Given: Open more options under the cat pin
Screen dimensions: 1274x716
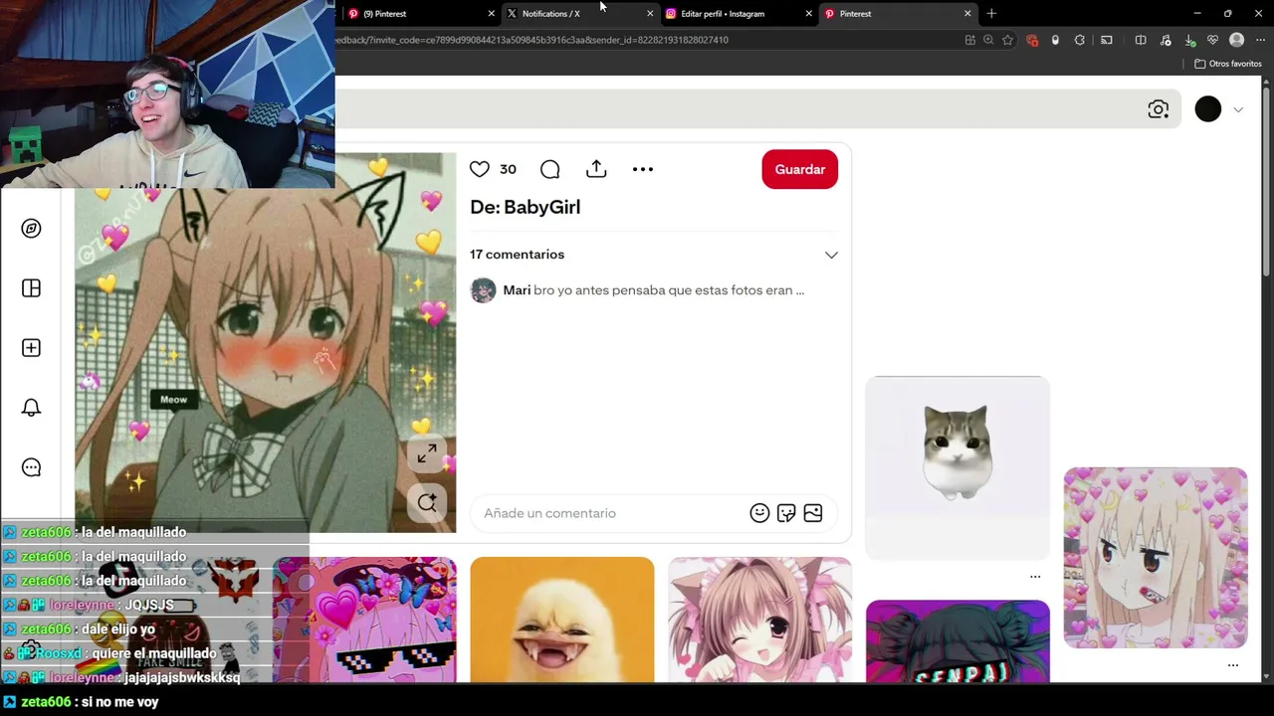Looking at the screenshot, I should 1035,577.
